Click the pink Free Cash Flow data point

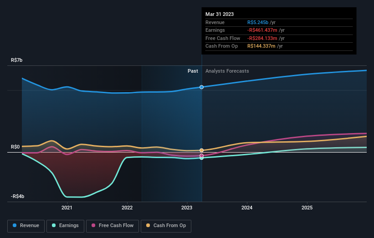201,156
